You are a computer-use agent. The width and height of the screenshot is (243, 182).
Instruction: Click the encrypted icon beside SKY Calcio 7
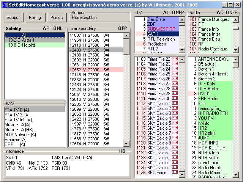click(175, 133)
